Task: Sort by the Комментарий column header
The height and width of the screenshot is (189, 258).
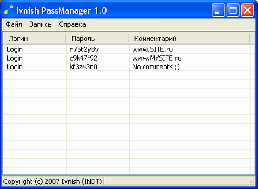Action: click(x=189, y=39)
